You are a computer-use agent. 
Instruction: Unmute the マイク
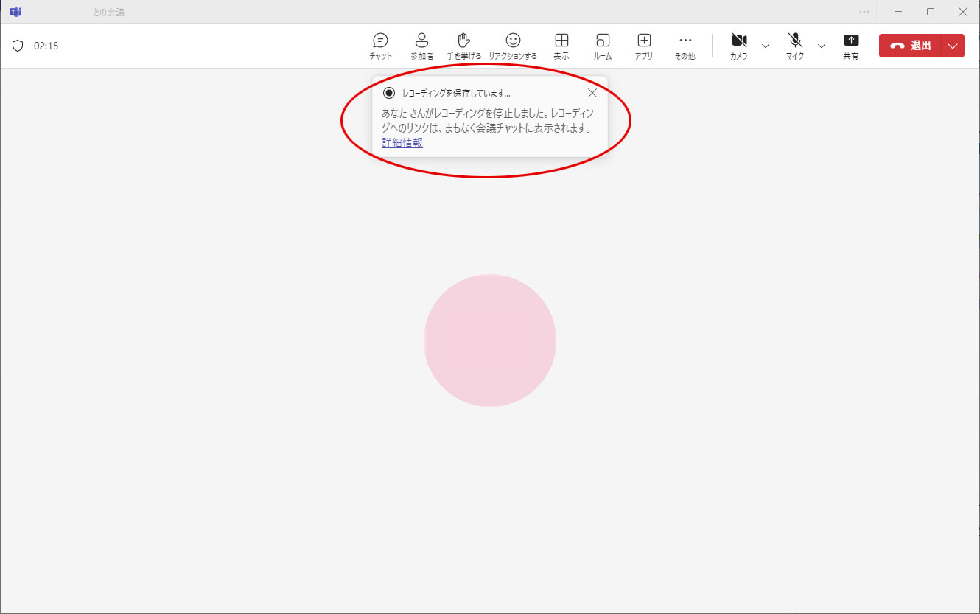tap(794, 45)
